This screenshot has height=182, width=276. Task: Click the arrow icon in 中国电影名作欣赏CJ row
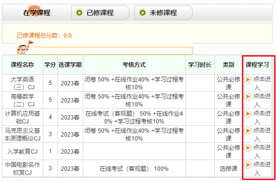tap(248, 165)
